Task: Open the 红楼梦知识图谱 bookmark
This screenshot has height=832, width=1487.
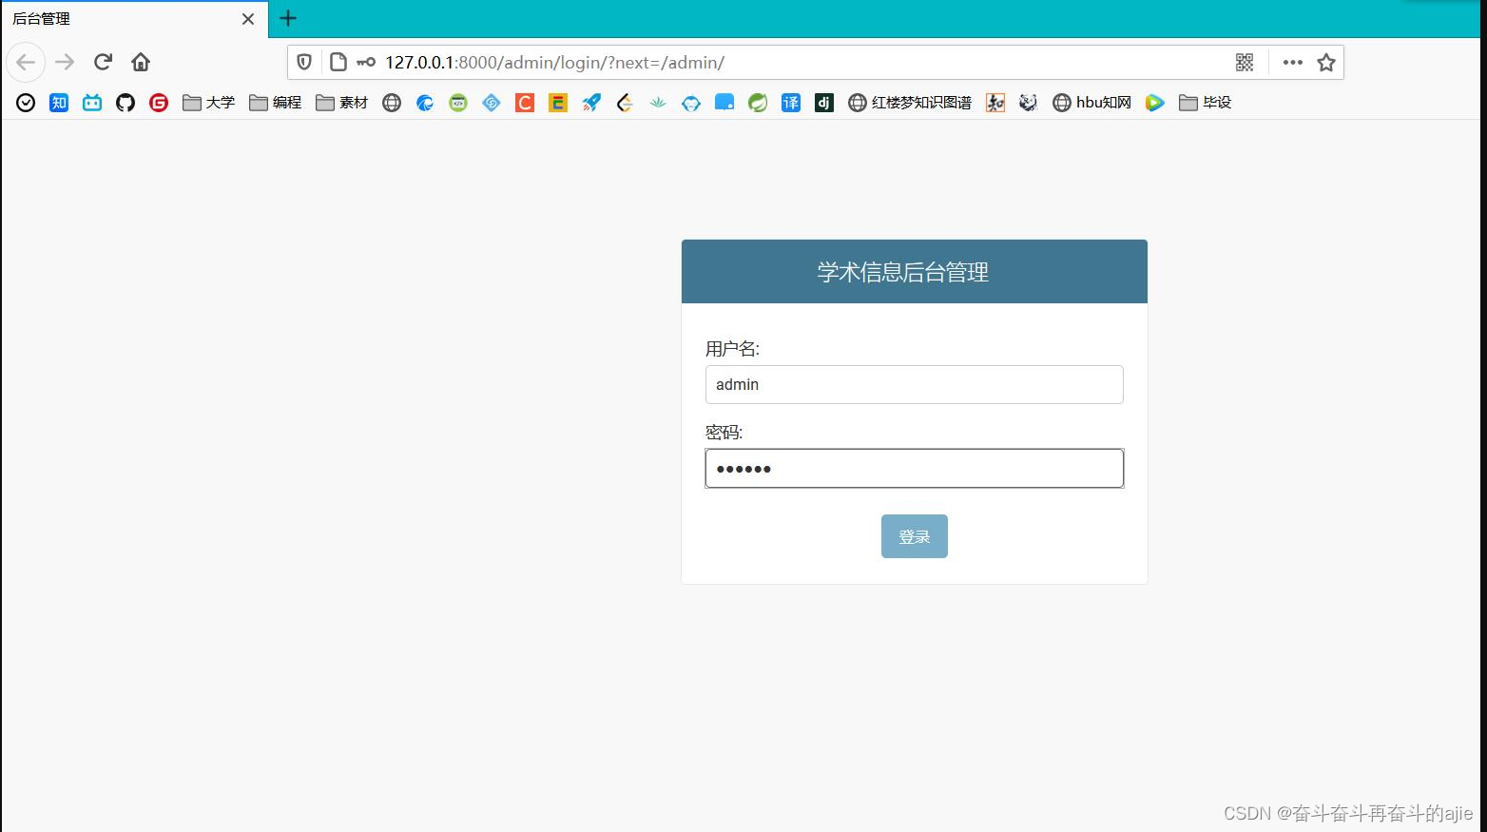Action: [x=910, y=103]
